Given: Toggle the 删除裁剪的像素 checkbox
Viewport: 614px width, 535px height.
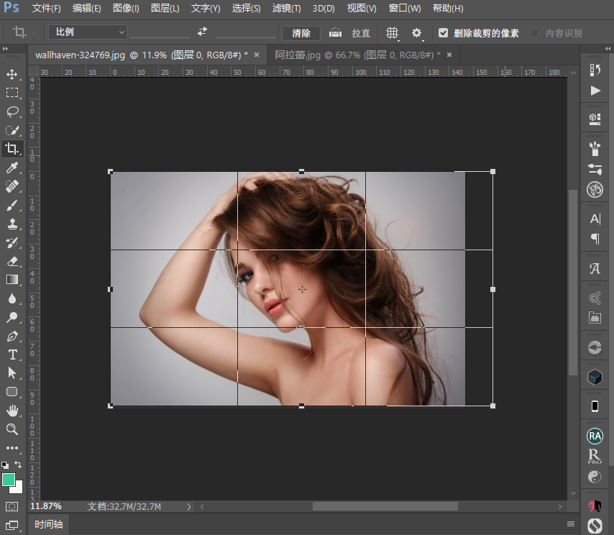Looking at the screenshot, I should [443, 33].
